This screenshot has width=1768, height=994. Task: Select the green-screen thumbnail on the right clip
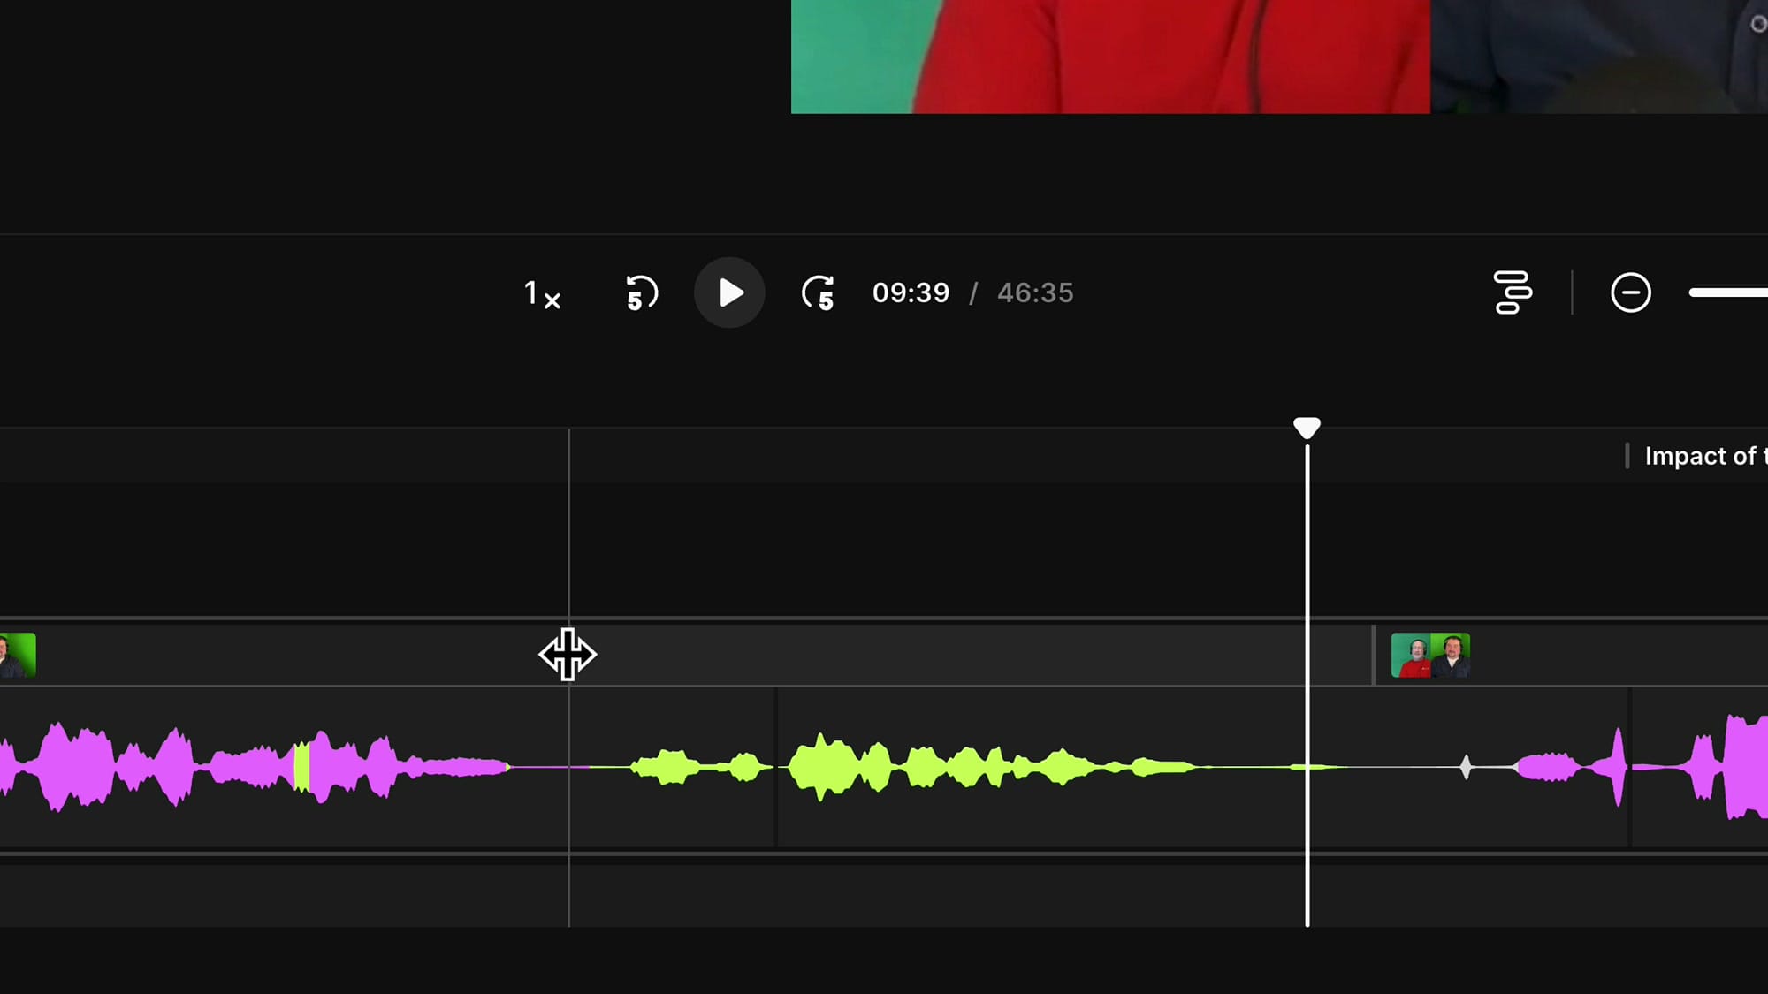point(1428,655)
